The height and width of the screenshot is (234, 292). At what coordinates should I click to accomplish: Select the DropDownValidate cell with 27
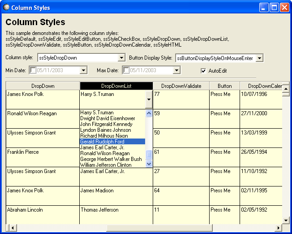[181, 177]
